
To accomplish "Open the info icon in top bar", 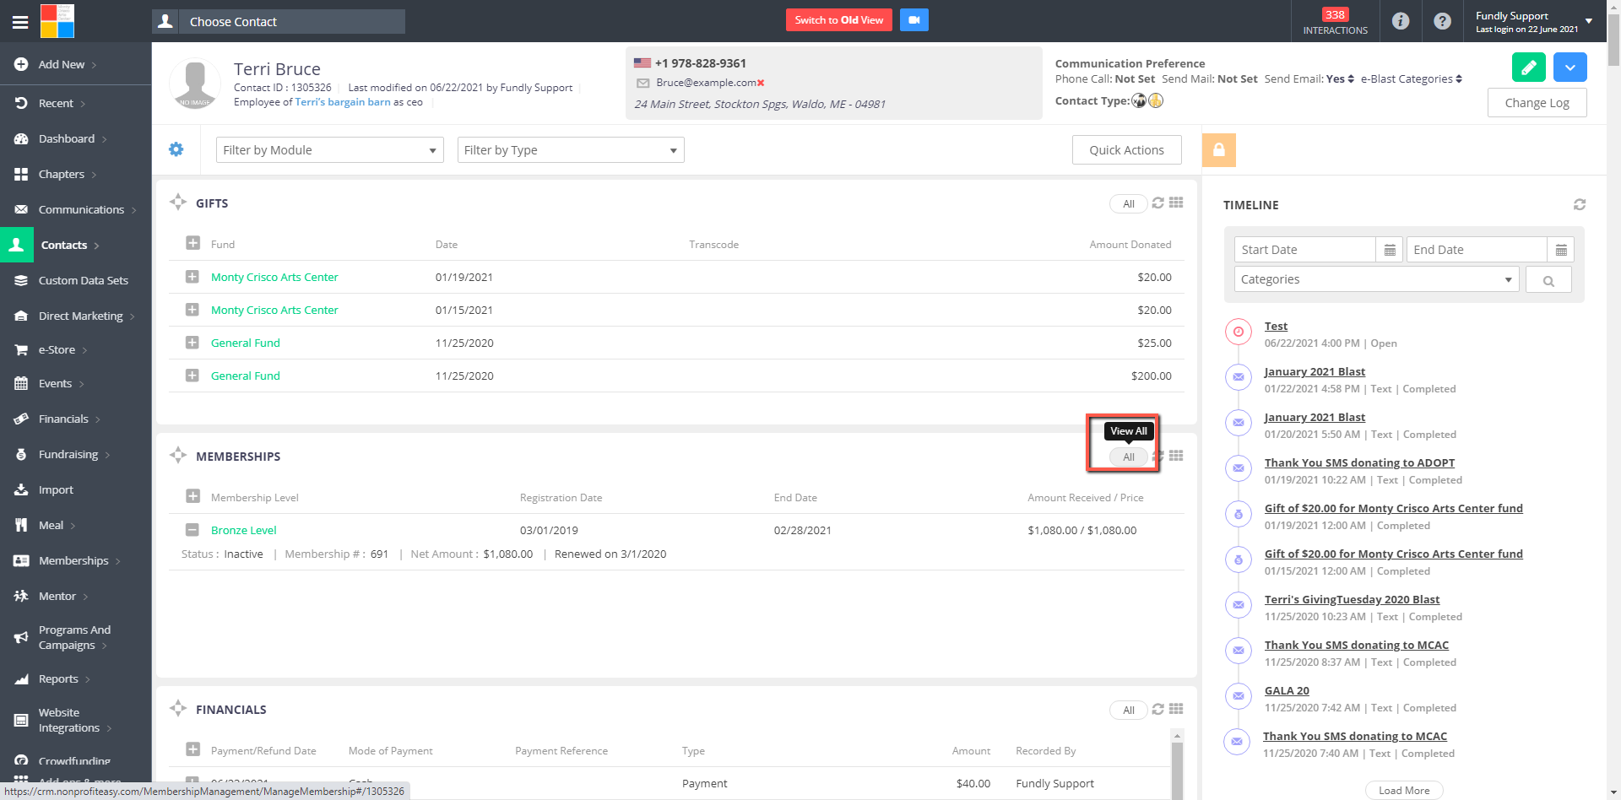I will tap(1401, 21).
